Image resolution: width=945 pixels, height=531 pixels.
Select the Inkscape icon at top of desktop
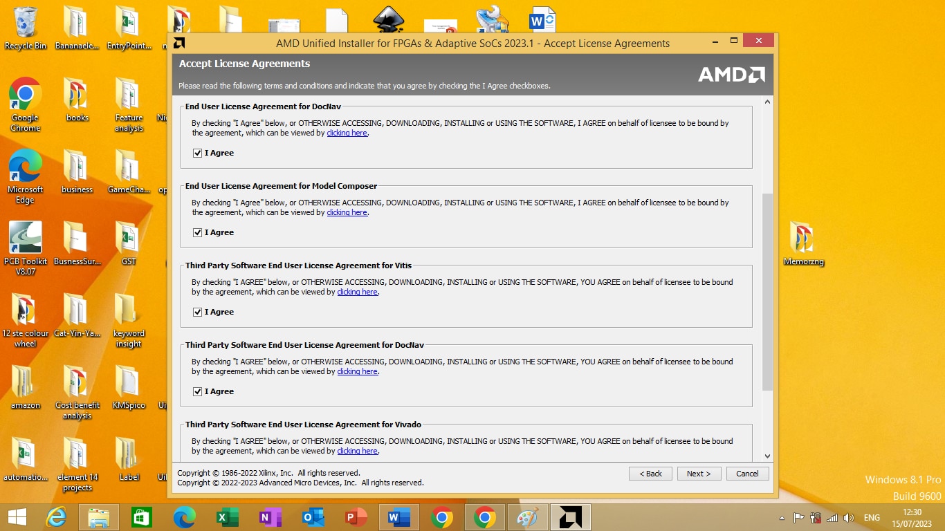389,19
